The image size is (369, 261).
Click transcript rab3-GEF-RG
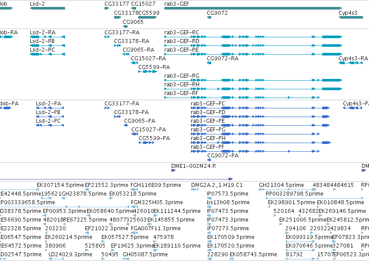182,76
